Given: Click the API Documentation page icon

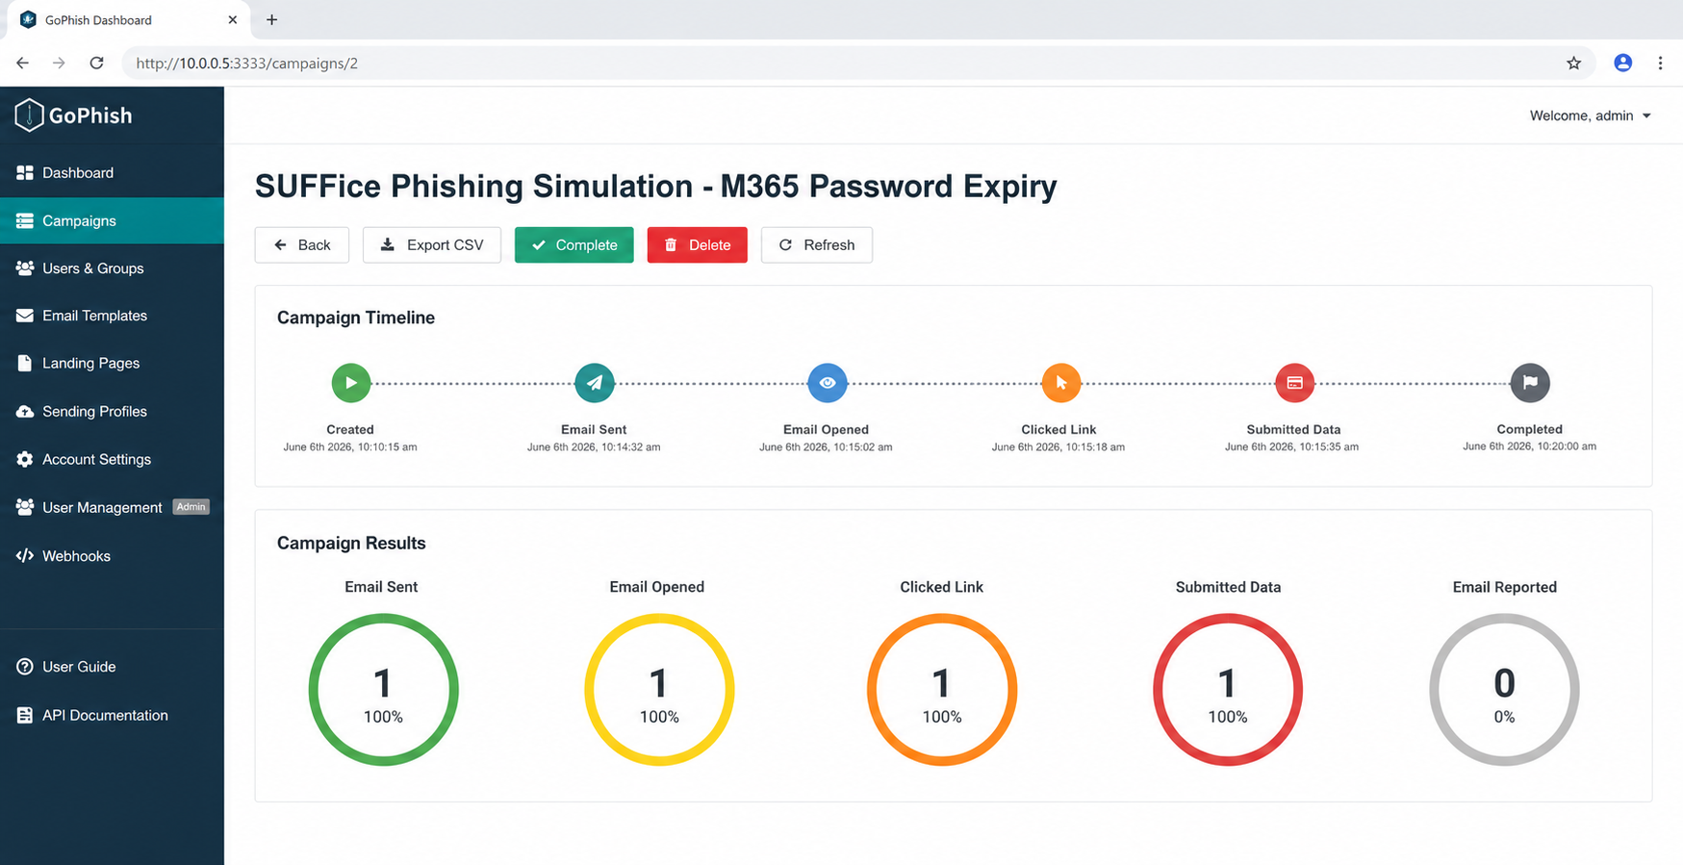Looking at the screenshot, I should pyautogui.click(x=25, y=715).
